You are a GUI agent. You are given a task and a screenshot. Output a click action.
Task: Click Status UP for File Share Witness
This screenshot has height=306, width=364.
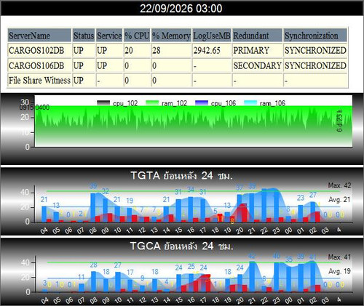(x=79, y=80)
